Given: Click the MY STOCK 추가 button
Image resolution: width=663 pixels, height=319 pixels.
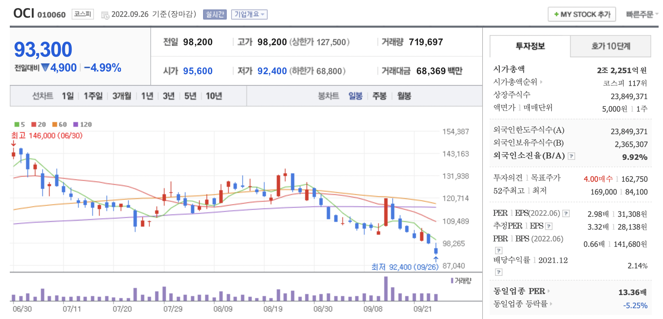Looking at the screenshot, I should tap(582, 14).
